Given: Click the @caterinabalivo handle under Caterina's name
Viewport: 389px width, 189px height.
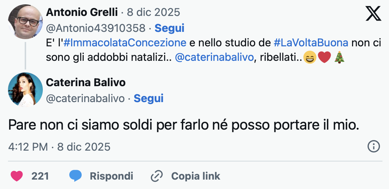Looking at the screenshot, I should [x=85, y=98].
